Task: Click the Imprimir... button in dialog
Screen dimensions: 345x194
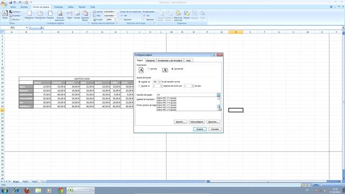Action: [x=181, y=122]
